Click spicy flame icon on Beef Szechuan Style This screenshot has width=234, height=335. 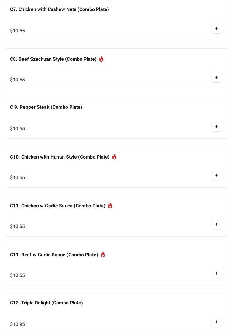[x=101, y=59]
